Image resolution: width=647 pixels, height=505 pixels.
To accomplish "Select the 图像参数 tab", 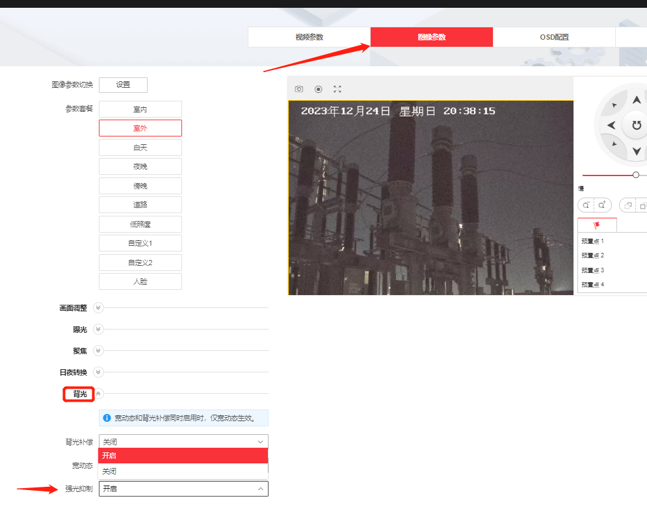I will pyautogui.click(x=432, y=37).
